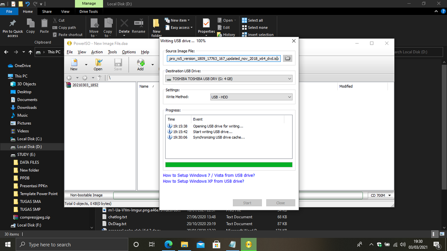Click Explorer Copy to icon
The height and width of the screenshot is (251, 447).
pyautogui.click(x=108, y=28)
